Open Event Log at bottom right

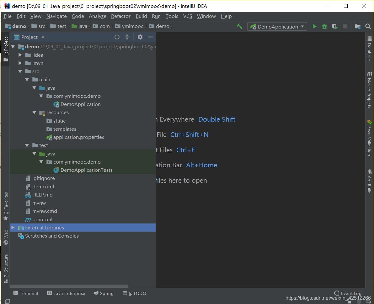click(x=348, y=293)
